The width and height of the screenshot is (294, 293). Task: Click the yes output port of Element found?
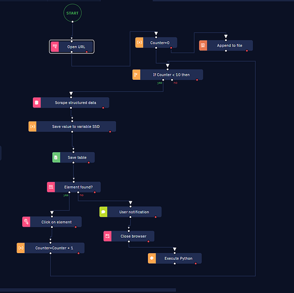[69, 192]
